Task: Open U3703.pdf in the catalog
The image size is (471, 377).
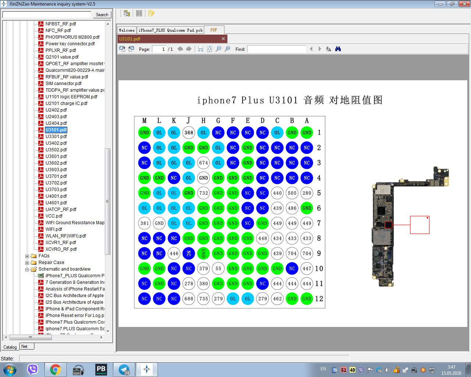Action: tap(56, 190)
